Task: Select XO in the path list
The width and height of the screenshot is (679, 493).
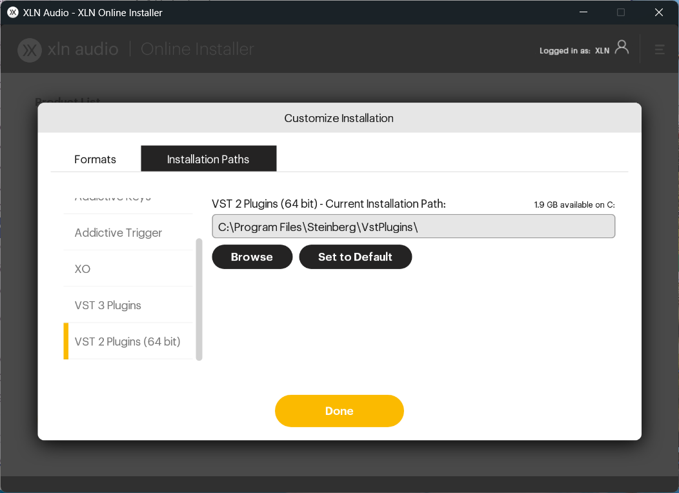Action: pyautogui.click(x=128, y=269)
